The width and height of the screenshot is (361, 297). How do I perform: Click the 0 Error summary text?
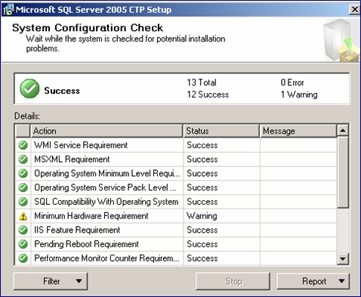pos(292,82)
